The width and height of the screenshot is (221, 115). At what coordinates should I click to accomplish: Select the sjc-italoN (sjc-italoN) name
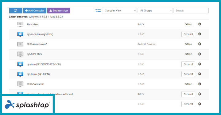[x=38, y=74]
